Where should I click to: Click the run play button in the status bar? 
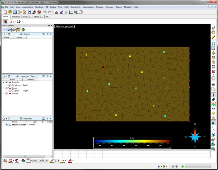(x=159, y=166)
